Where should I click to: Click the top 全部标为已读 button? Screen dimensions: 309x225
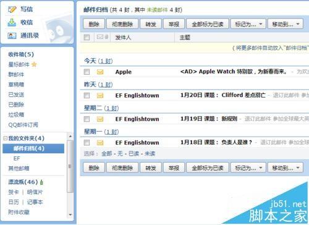point(208,24)
